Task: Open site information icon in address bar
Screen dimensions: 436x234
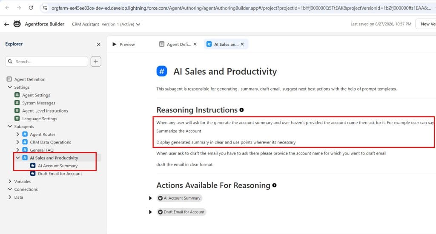Action: [45, 8]
